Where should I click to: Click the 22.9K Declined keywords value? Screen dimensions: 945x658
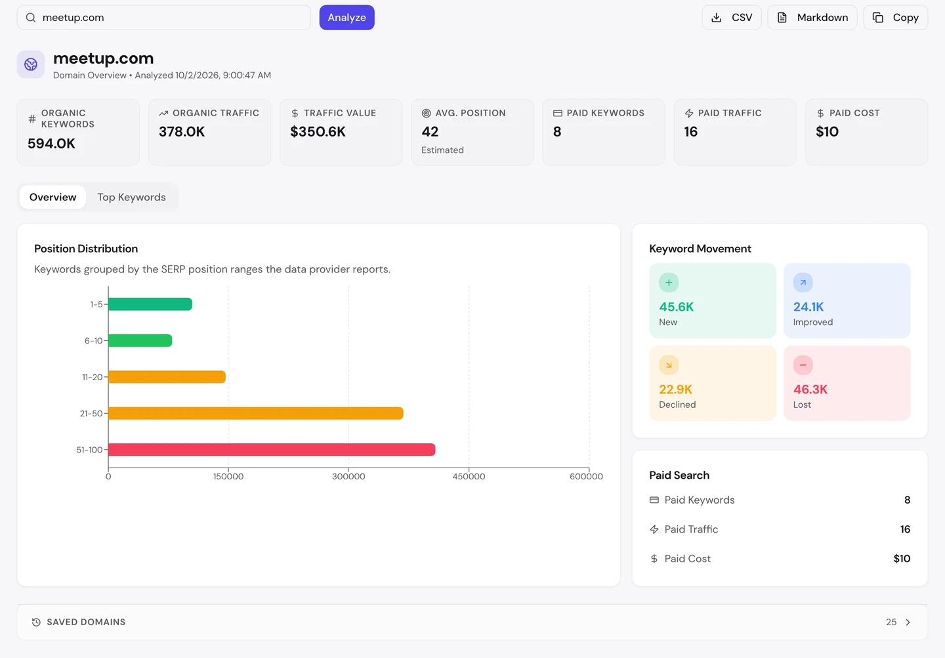(676, 389)
